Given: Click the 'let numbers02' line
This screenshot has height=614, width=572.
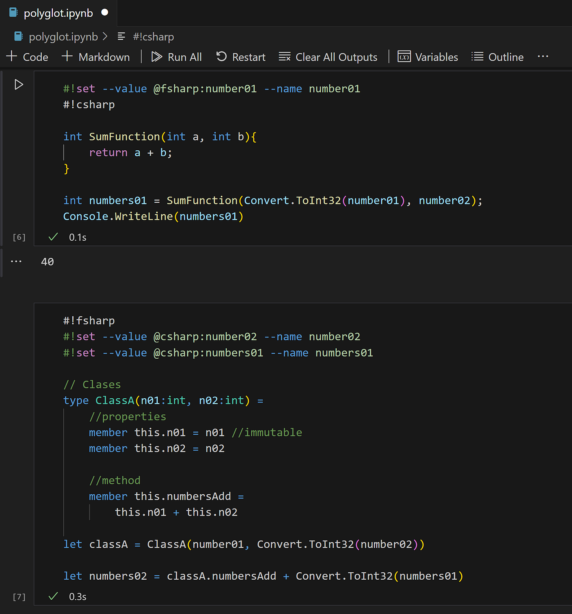Looking at the screenshot, I should pos(264,576).
